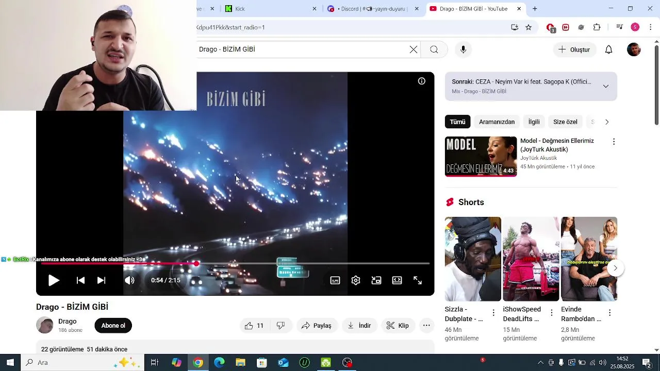Screen dimensions: 660x371
Task: Open File Explorer from the taskbar
Action: click(240, 363)
